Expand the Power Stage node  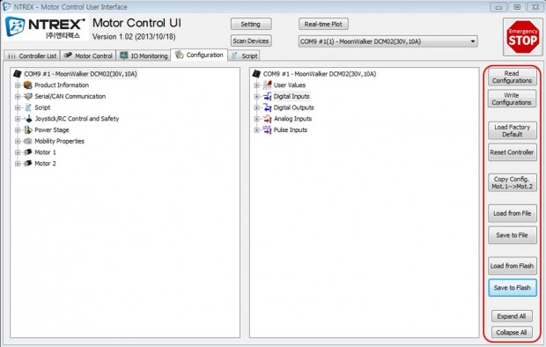coord(18,130)
